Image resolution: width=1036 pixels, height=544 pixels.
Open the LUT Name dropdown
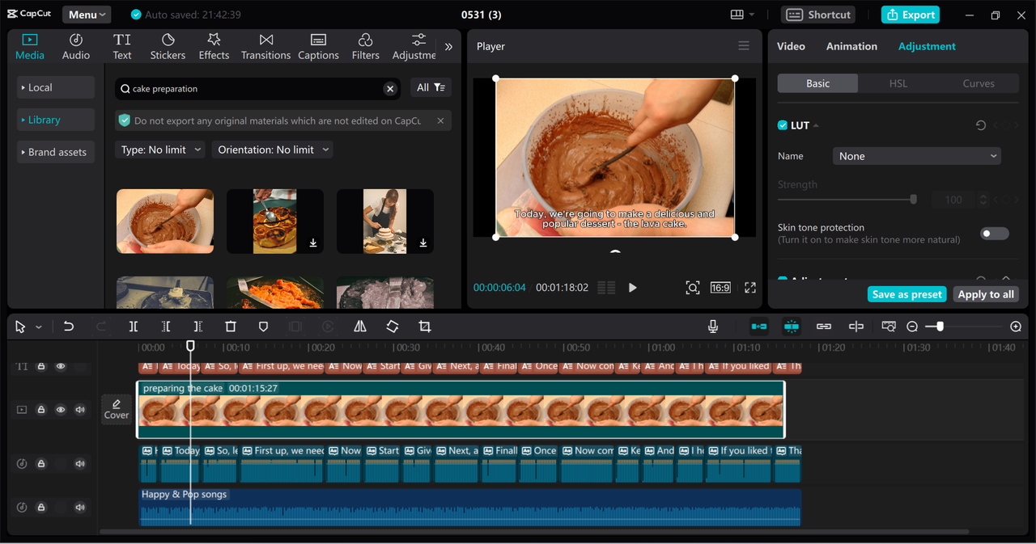[x=917, y=156]
